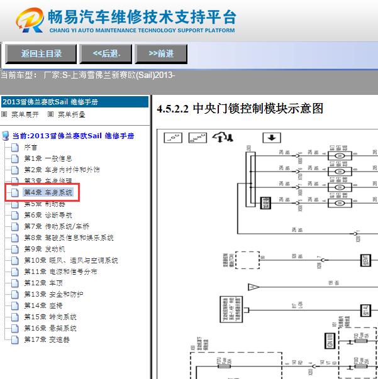Screen dimensions: 378x379
Task: Click the LOC icon in the diagram
Action: click(173, 138)
